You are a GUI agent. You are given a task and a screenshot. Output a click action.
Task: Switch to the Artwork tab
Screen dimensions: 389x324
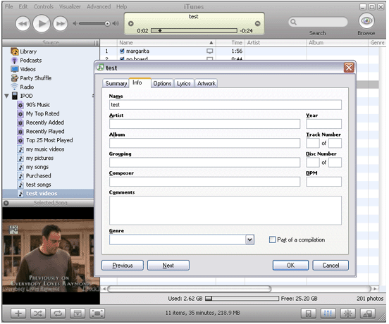point(206,84)
